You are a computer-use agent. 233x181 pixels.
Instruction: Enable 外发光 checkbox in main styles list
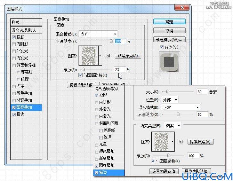(14, 51)
